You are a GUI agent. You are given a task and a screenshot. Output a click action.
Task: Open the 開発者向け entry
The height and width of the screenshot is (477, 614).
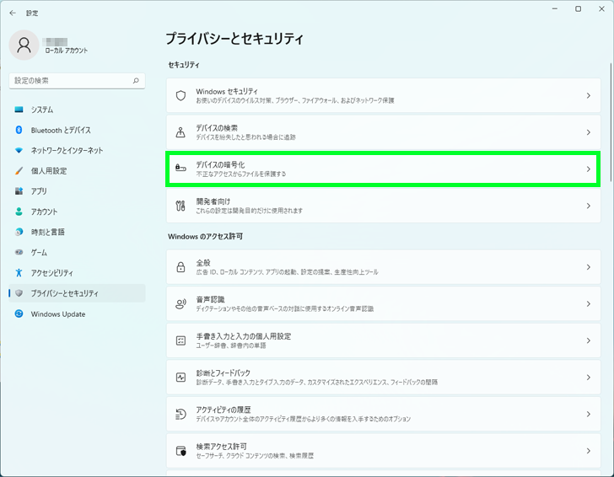point(384,206)
